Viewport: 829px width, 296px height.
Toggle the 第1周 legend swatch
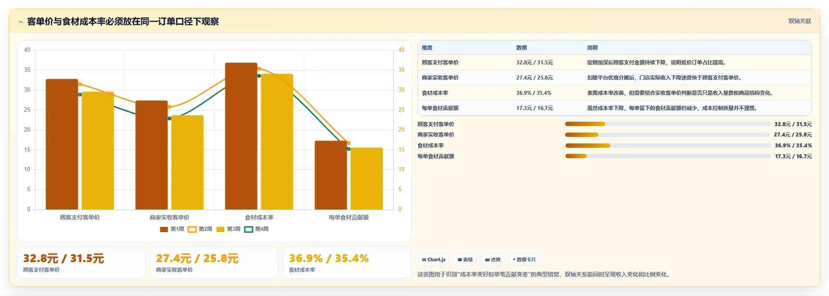click(164, 229)
